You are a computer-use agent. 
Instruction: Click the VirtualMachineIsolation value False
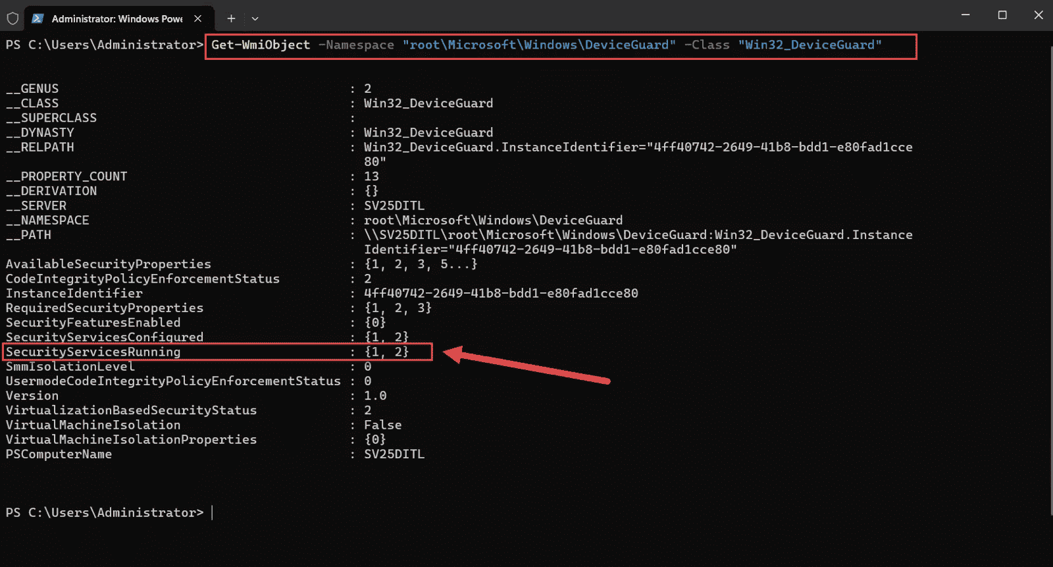pos(382,425)
